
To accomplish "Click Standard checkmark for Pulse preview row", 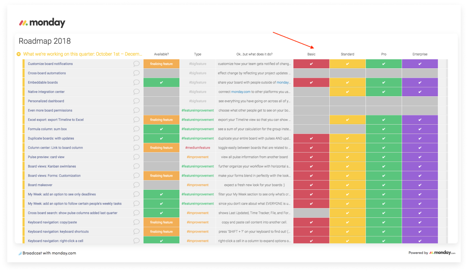I will (347, 157).
